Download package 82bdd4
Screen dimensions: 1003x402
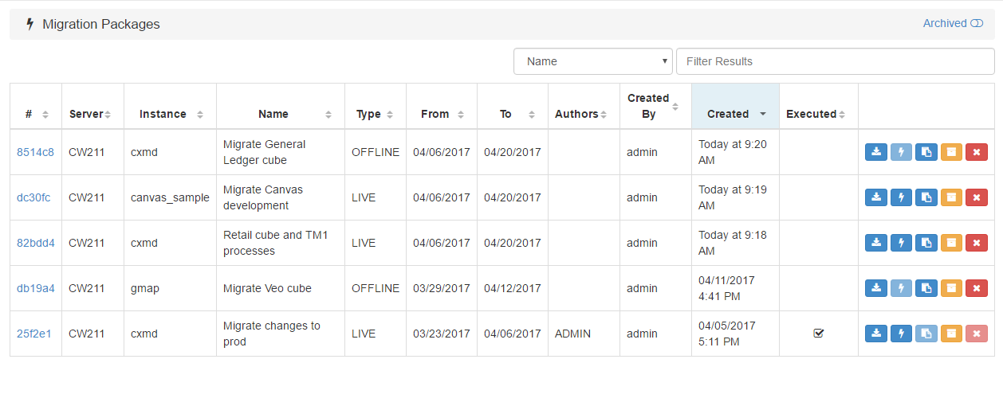coord(876,243)
